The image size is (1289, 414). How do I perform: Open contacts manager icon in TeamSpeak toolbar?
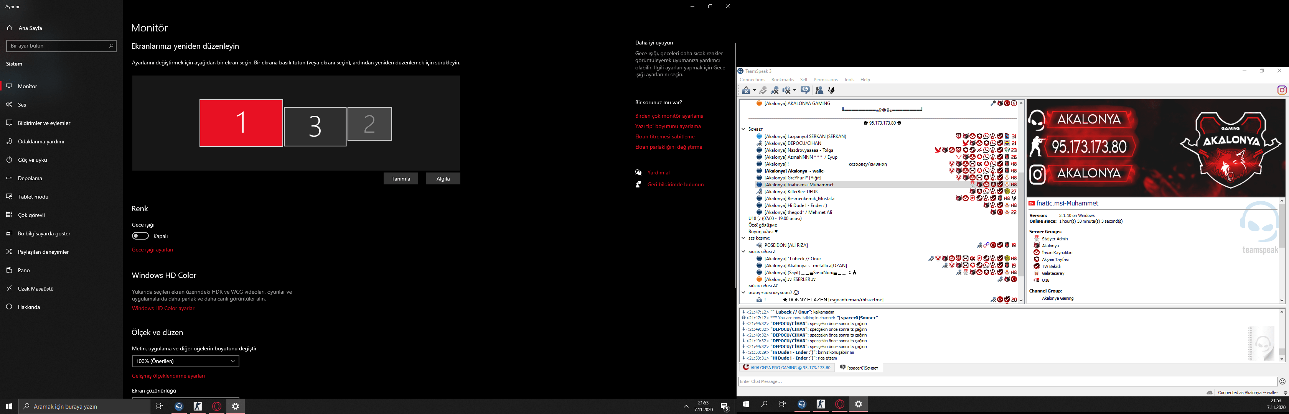point(819,90)
